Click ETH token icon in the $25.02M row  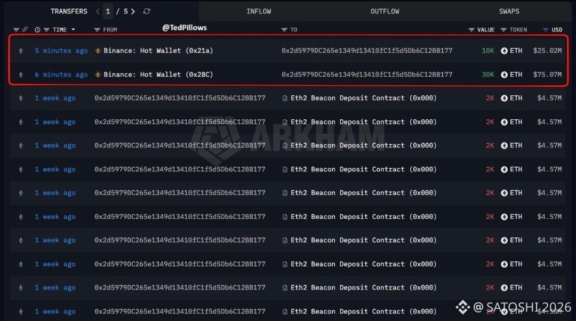pyautogui.click(x=504, y=51)
